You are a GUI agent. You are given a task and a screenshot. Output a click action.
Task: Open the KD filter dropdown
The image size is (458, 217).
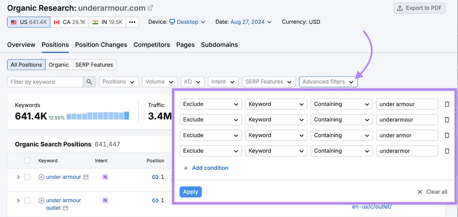point(192,82)
